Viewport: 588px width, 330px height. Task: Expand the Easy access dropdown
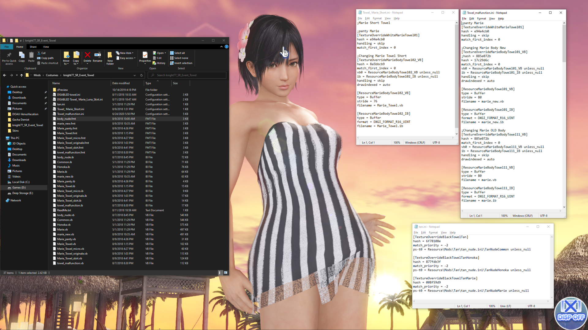tap(126, 58)
